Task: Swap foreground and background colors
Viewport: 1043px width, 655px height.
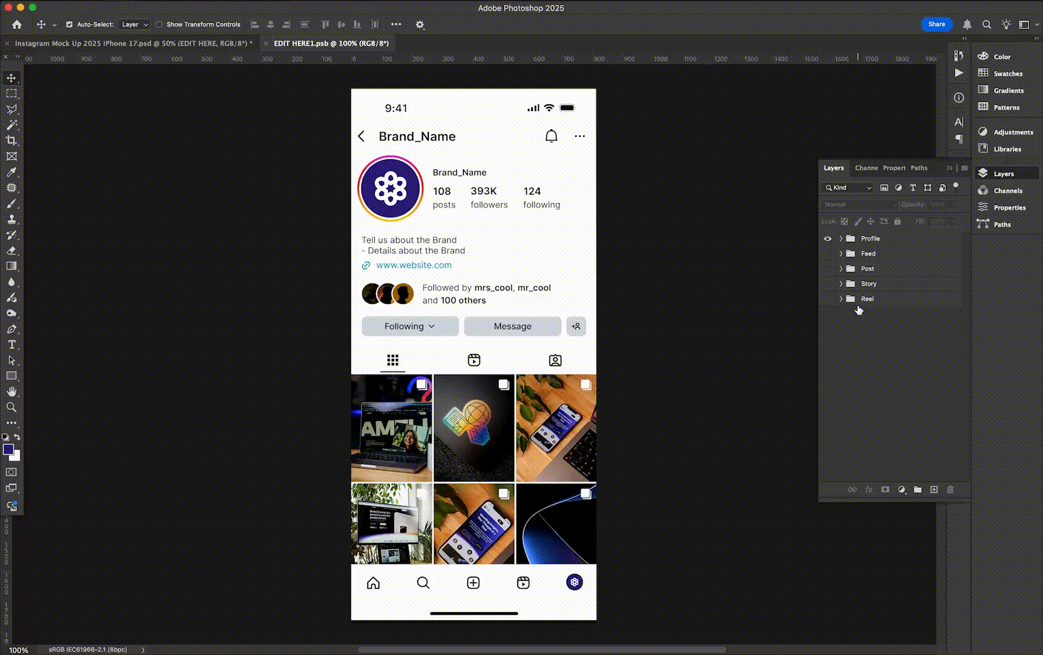Action: [x=18, y=437]
